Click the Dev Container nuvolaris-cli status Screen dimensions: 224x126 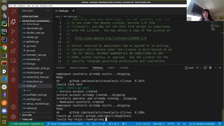pyautogui.click(x=27, y=124)
